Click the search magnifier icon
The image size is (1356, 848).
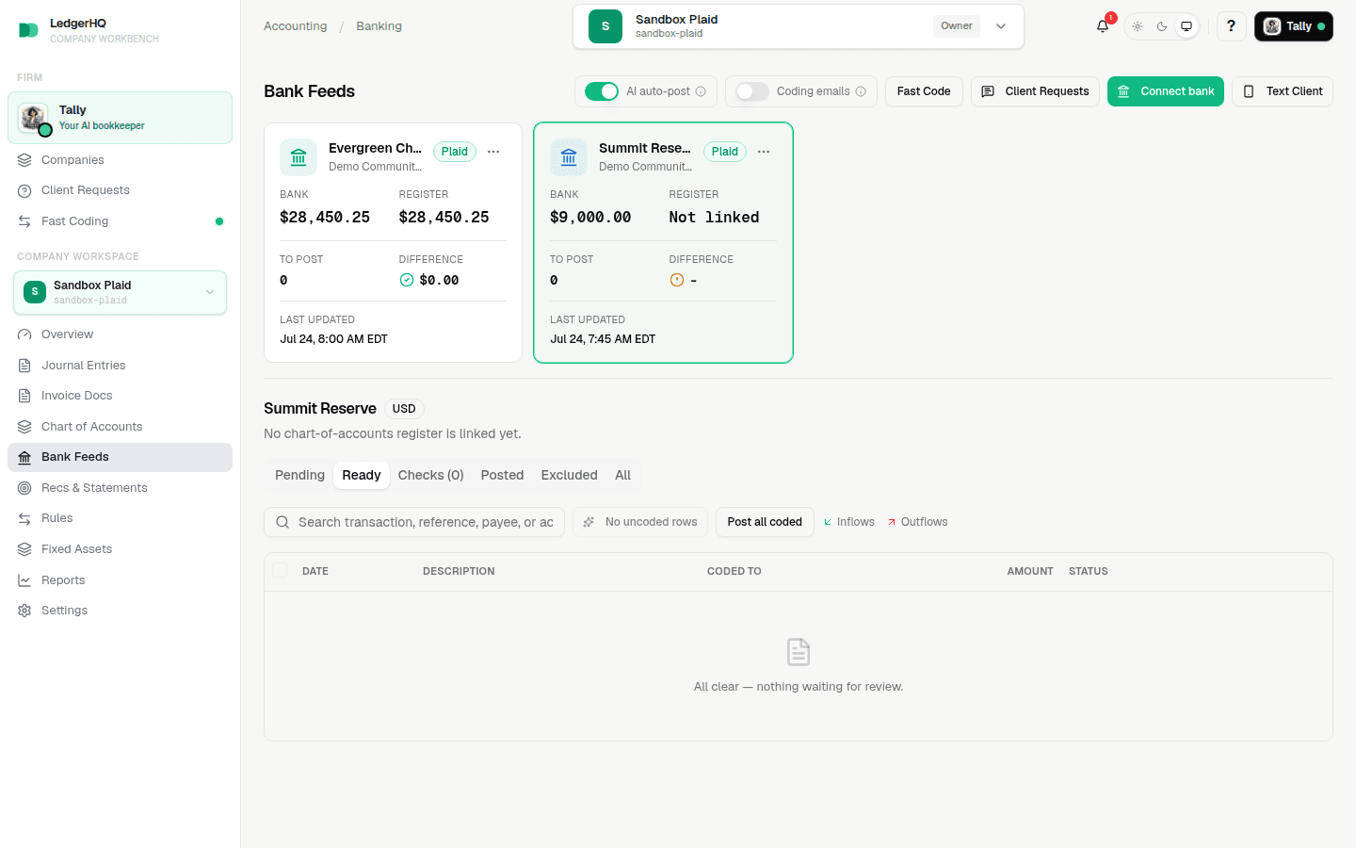(282, 522)
